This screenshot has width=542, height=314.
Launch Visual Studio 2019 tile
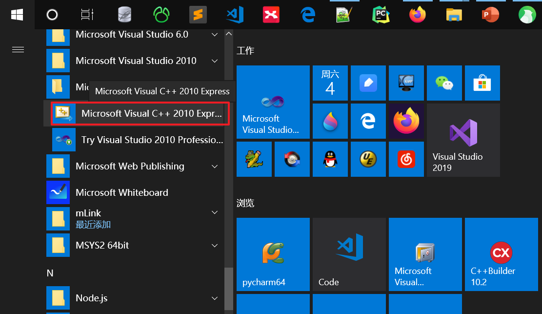(463, 140)
